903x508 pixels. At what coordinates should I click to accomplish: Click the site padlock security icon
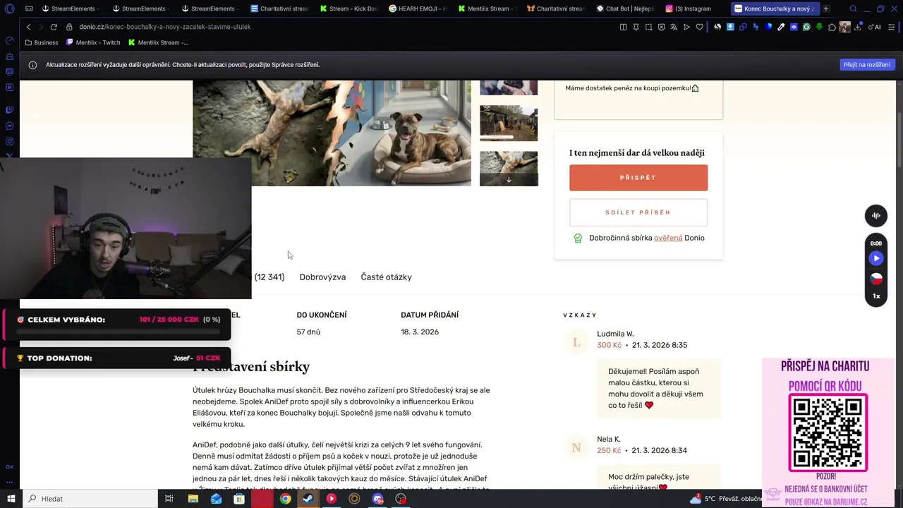(69, 27)
